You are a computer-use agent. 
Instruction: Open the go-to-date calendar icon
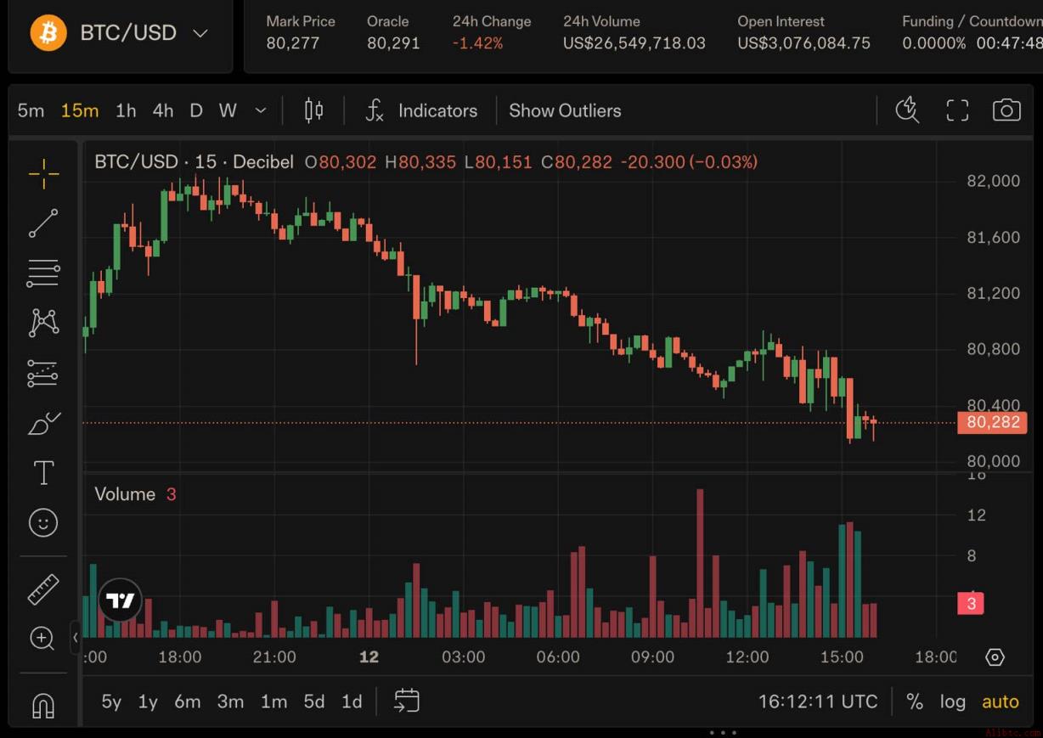(x=407, y=701)
